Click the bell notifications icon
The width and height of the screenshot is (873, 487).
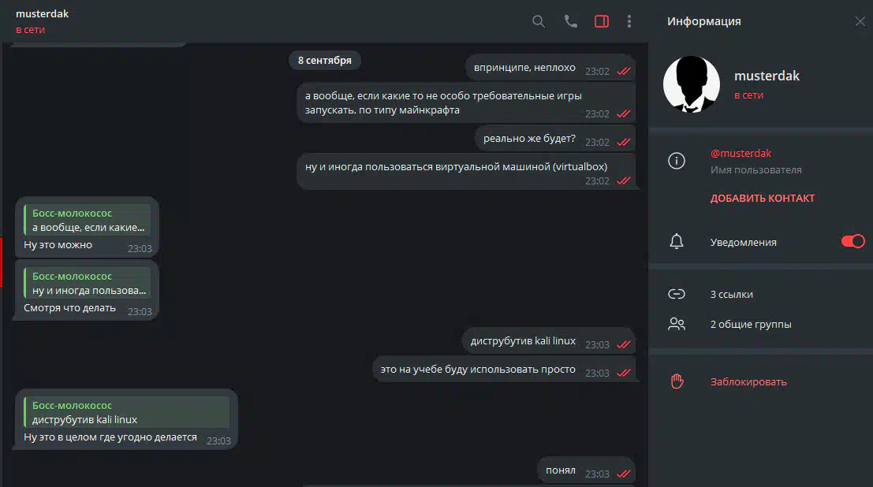coord(677,242)
